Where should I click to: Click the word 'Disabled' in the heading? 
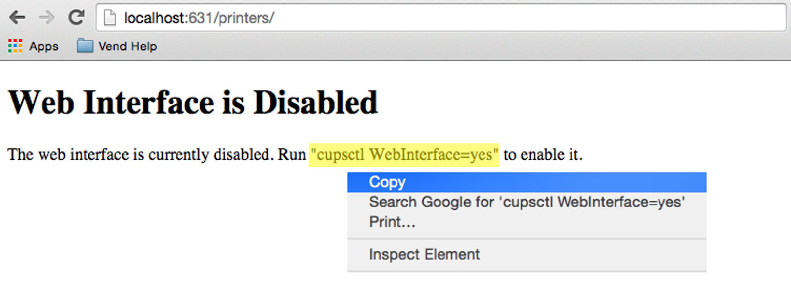click(315, 103)
